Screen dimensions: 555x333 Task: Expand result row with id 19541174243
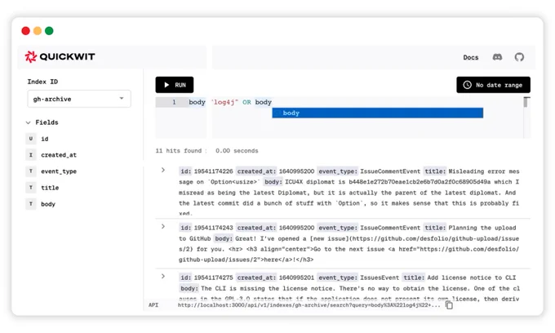[x=163, y=226]
